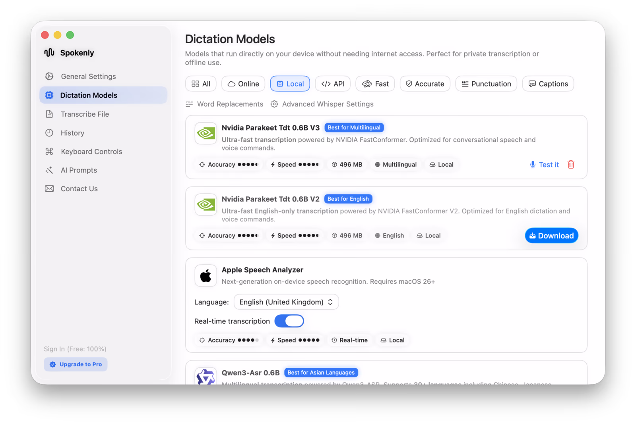Click the verified badge icon in Upgrade to Pro
The width and height of the screenshot is (636, 425).
pos(52,364)
